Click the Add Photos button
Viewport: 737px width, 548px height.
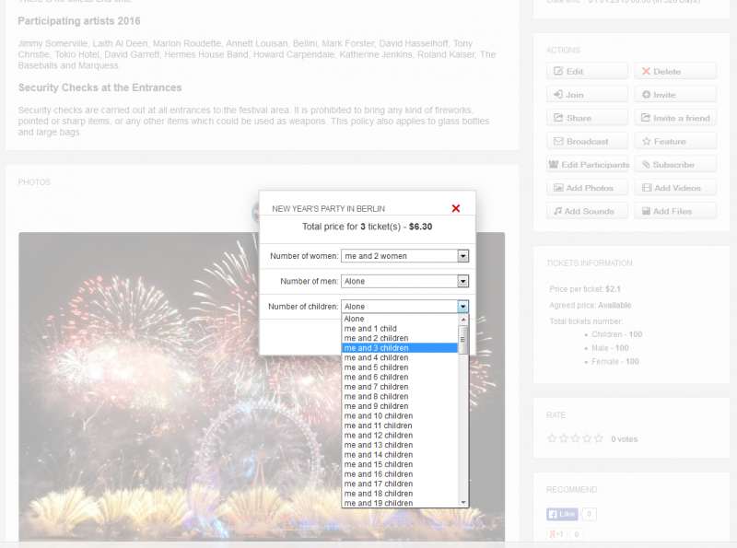587,188
